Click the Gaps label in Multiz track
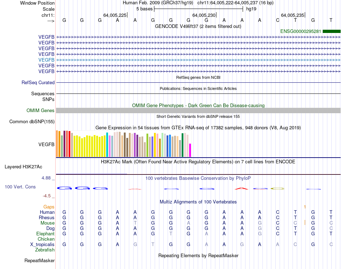The height and width of the screenshot is (269, 341). 49,207
